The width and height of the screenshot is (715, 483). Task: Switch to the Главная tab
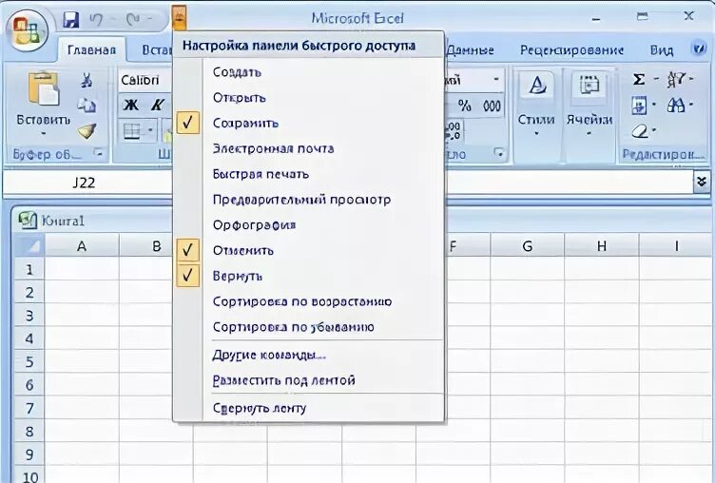(91, 49)
